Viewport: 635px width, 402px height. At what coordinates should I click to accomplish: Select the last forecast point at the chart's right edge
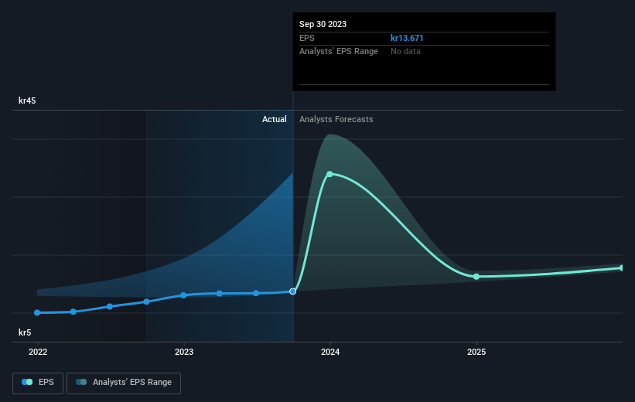pyautogui.click(x=622, y=268)
